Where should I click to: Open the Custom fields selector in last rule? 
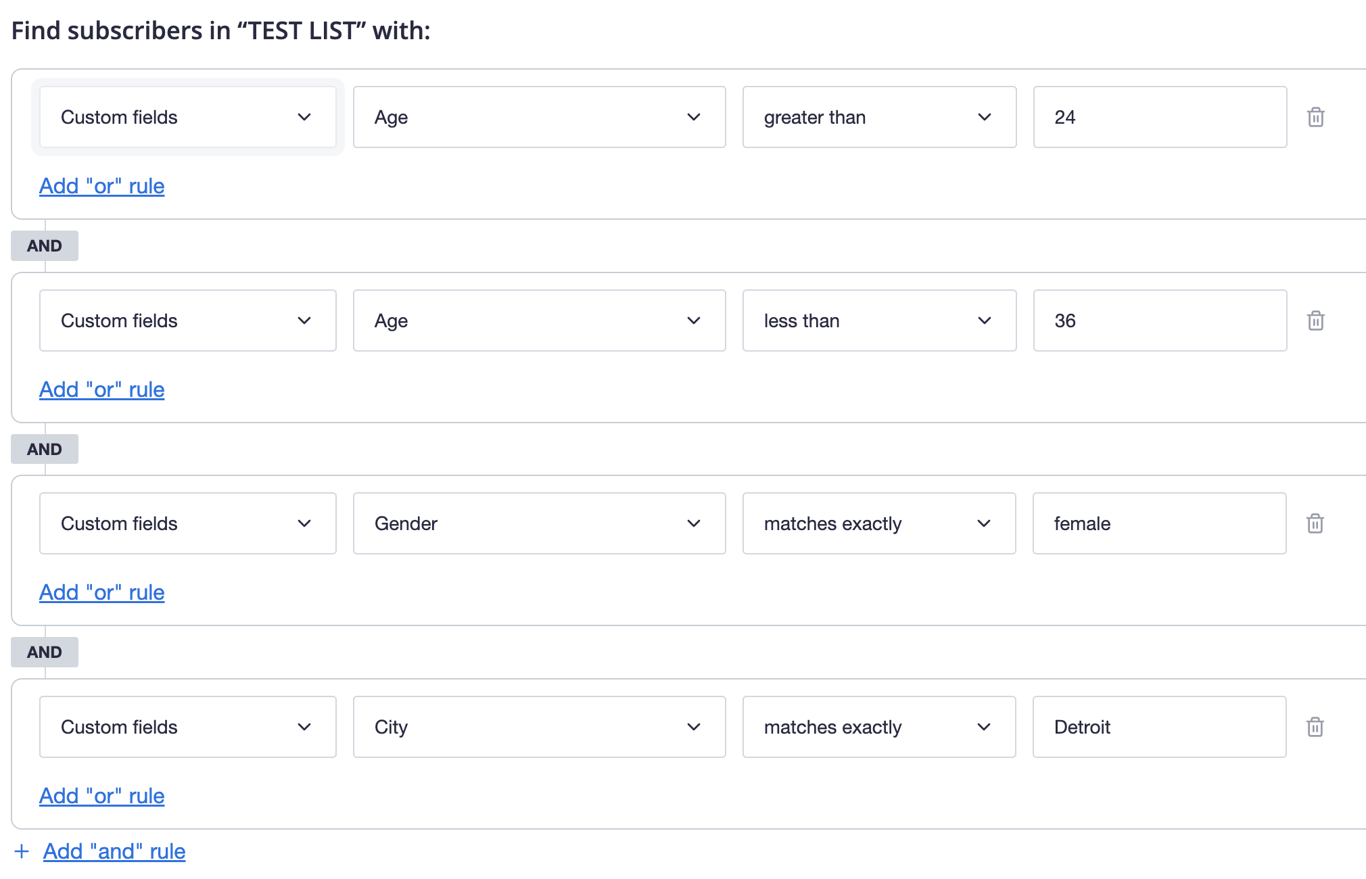coord(187,727)
